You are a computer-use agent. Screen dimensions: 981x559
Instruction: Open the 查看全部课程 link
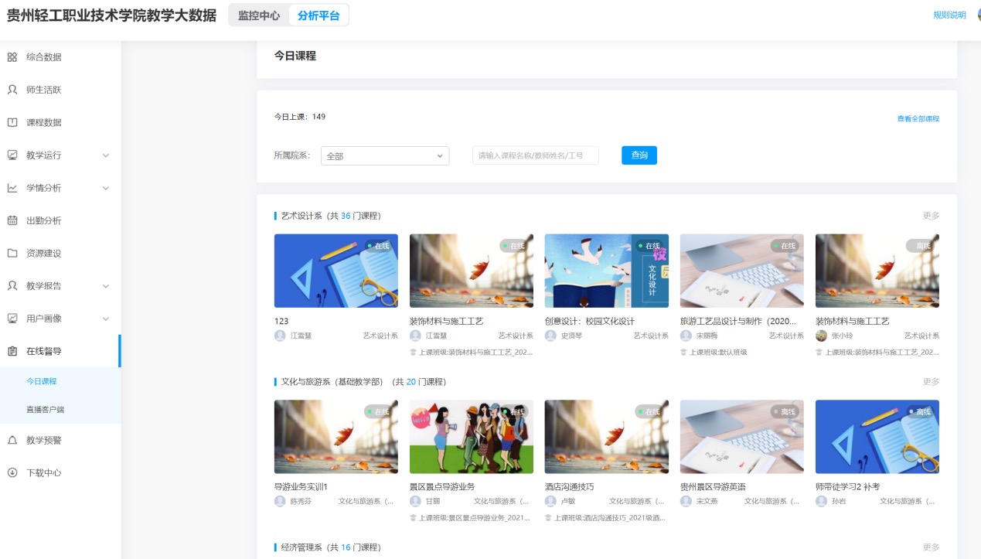click(x=918, y=119)
